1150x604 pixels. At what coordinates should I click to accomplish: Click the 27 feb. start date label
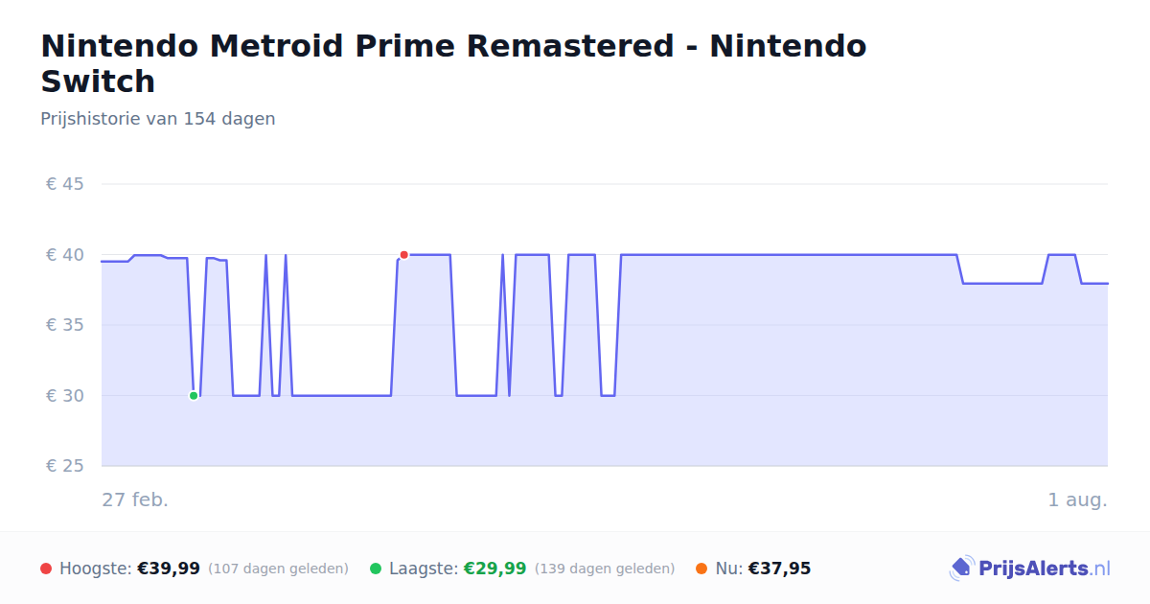click(135, 499)
